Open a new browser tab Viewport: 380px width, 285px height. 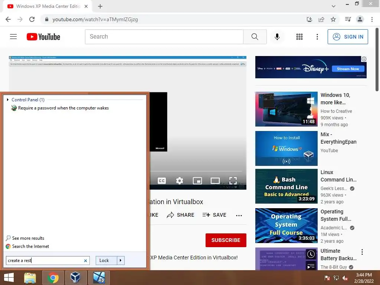[100, 6]
